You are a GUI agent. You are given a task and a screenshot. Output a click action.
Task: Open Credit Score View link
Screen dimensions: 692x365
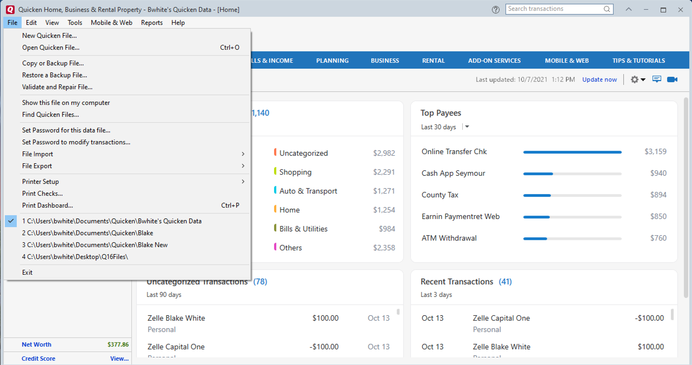tap(119, 359)
